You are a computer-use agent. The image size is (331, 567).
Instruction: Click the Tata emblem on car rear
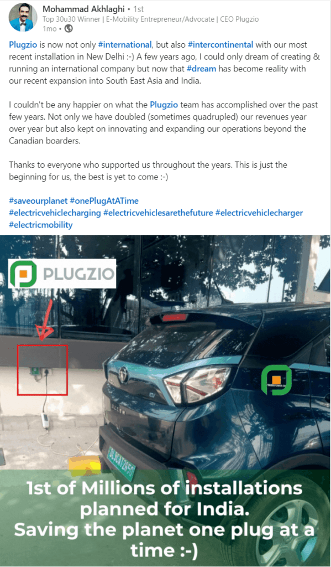pyautogui.click(x=124, y=375)
